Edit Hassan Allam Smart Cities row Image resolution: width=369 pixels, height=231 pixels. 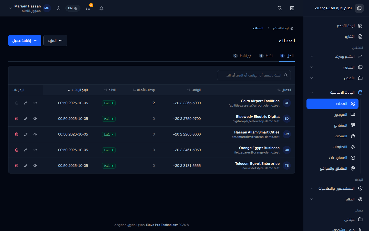[26, 134]
